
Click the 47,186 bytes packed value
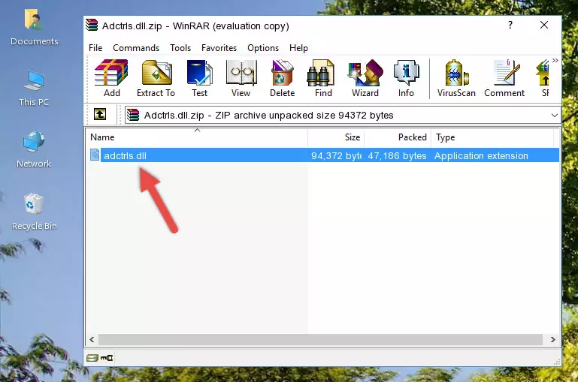pos(397,155)
